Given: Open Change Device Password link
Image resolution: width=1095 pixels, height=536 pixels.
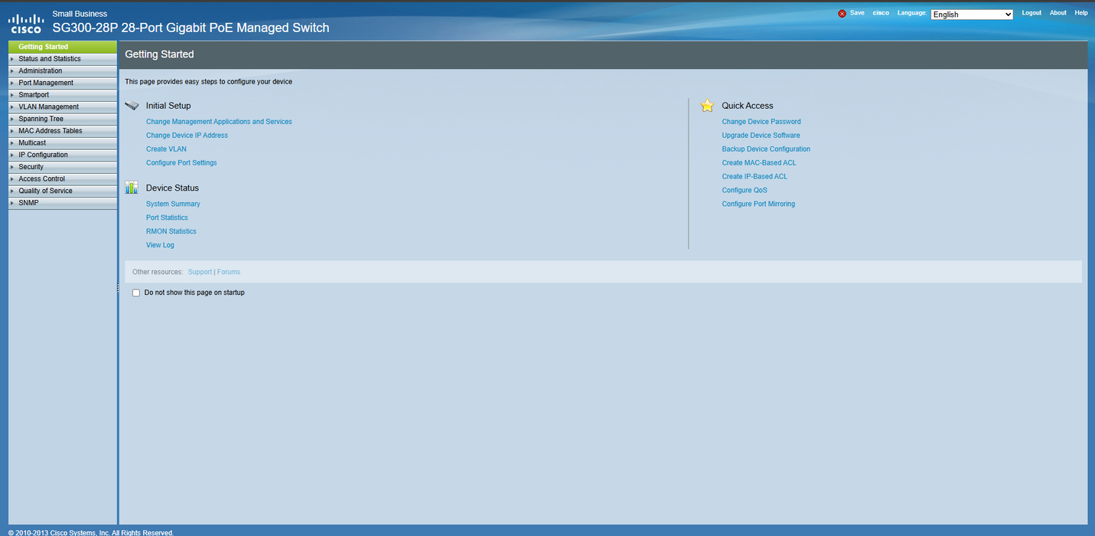Looking at the screenshot, I should coord(761,122).
